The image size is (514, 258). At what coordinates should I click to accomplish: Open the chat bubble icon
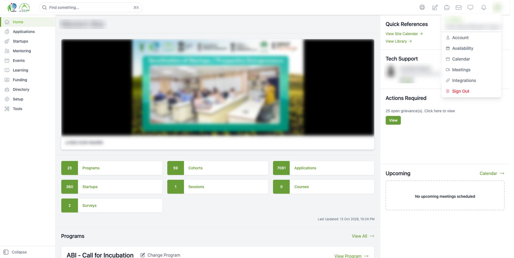click(x=470, y=7)
